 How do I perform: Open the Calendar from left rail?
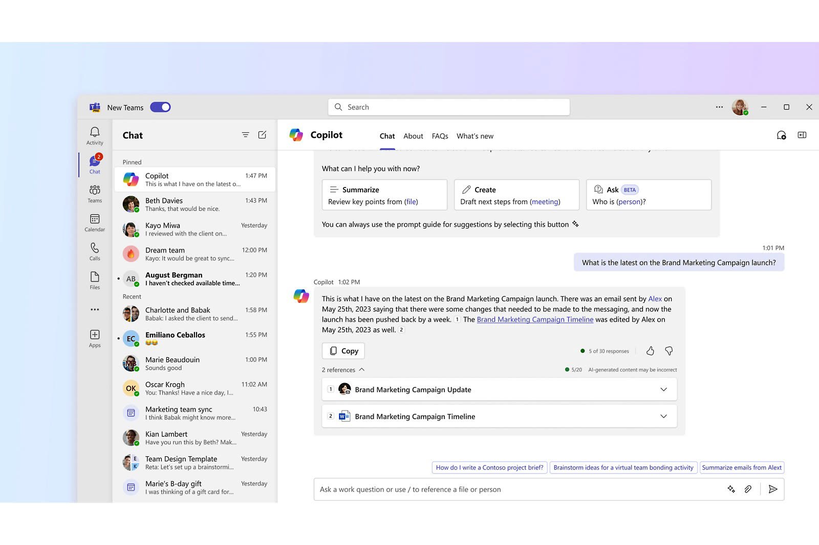95,223
